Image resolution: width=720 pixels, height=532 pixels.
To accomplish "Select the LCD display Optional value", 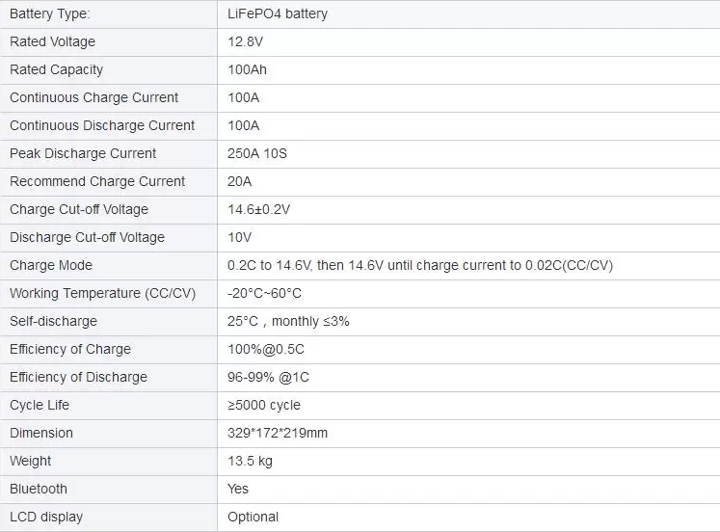I will pyautogui.click(x=253, y=517).
